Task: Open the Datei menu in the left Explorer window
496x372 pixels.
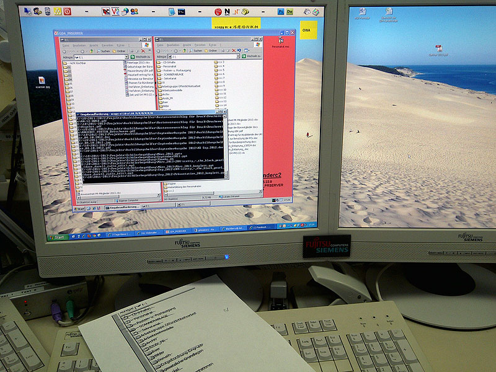Action: (x=66, y=45)
